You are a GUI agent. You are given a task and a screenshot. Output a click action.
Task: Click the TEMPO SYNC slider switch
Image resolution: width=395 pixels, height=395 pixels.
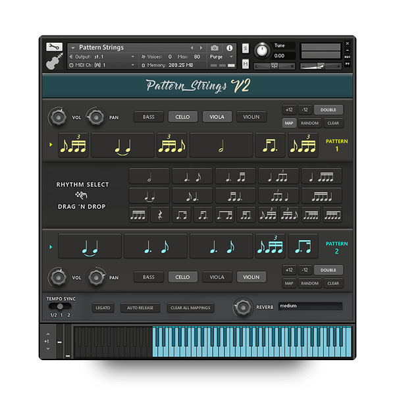click(60, 306)
